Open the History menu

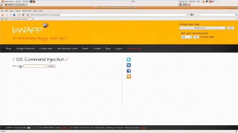pyautogui.click(x=18, y=11)
